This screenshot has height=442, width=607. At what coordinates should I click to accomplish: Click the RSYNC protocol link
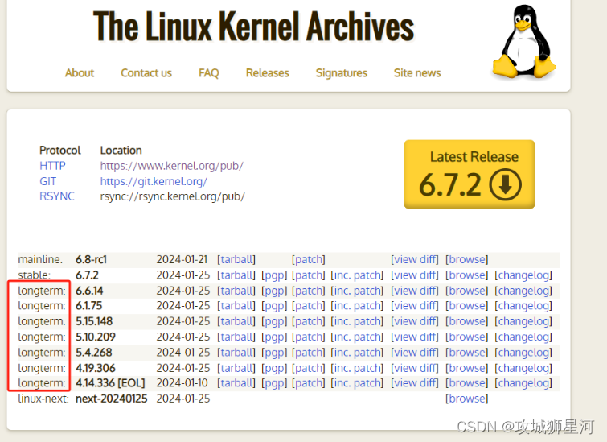[x=57, y=196]
